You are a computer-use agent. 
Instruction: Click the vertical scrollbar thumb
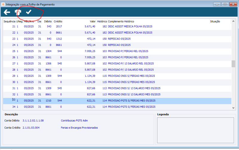(x=233, y=64)
